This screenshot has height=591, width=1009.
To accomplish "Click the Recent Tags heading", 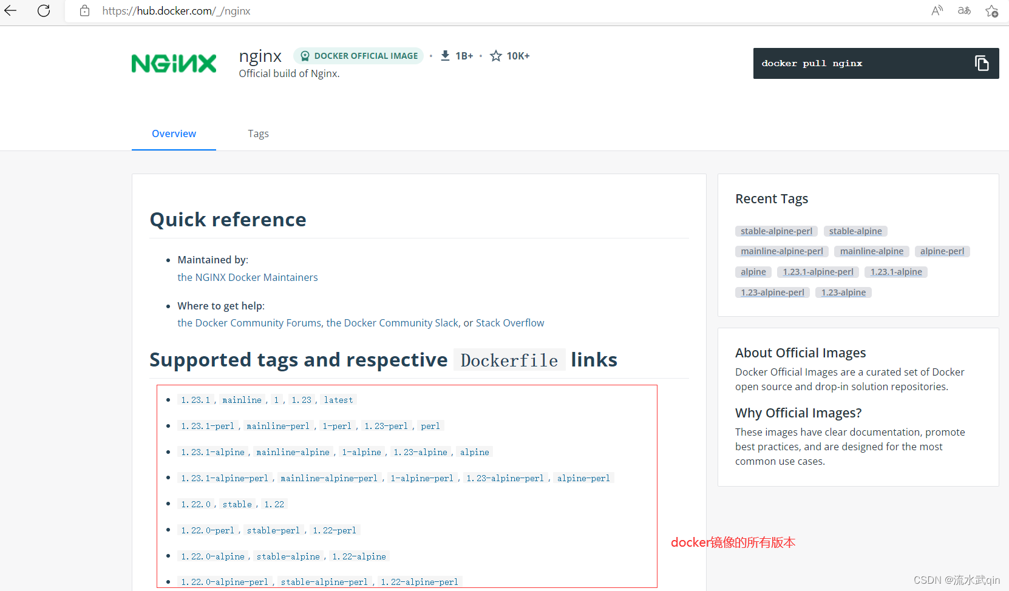I will (772, 199).
